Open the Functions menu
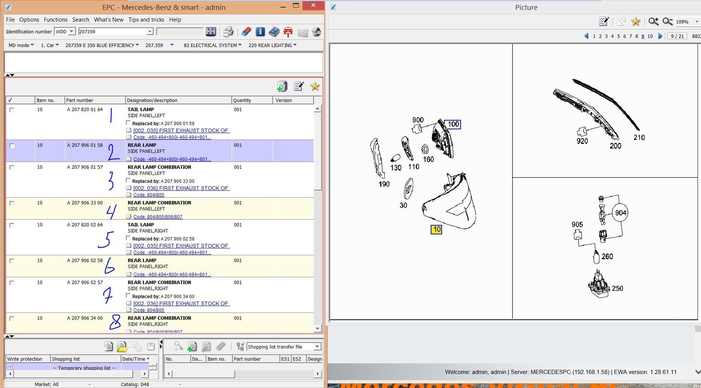 point(55,20)
